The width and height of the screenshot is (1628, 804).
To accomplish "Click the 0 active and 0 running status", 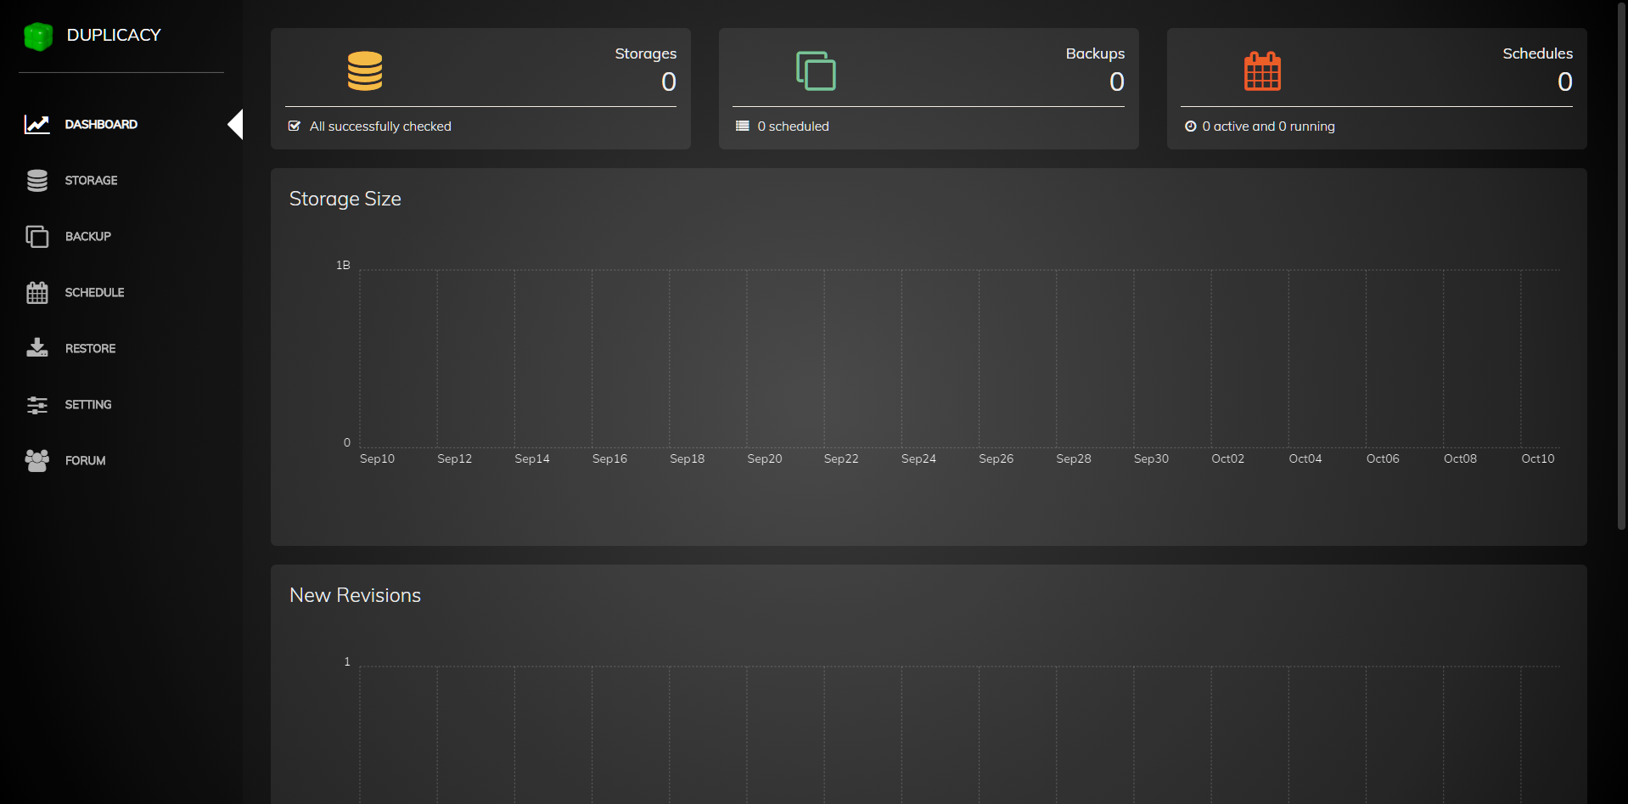I will 1268,127.
